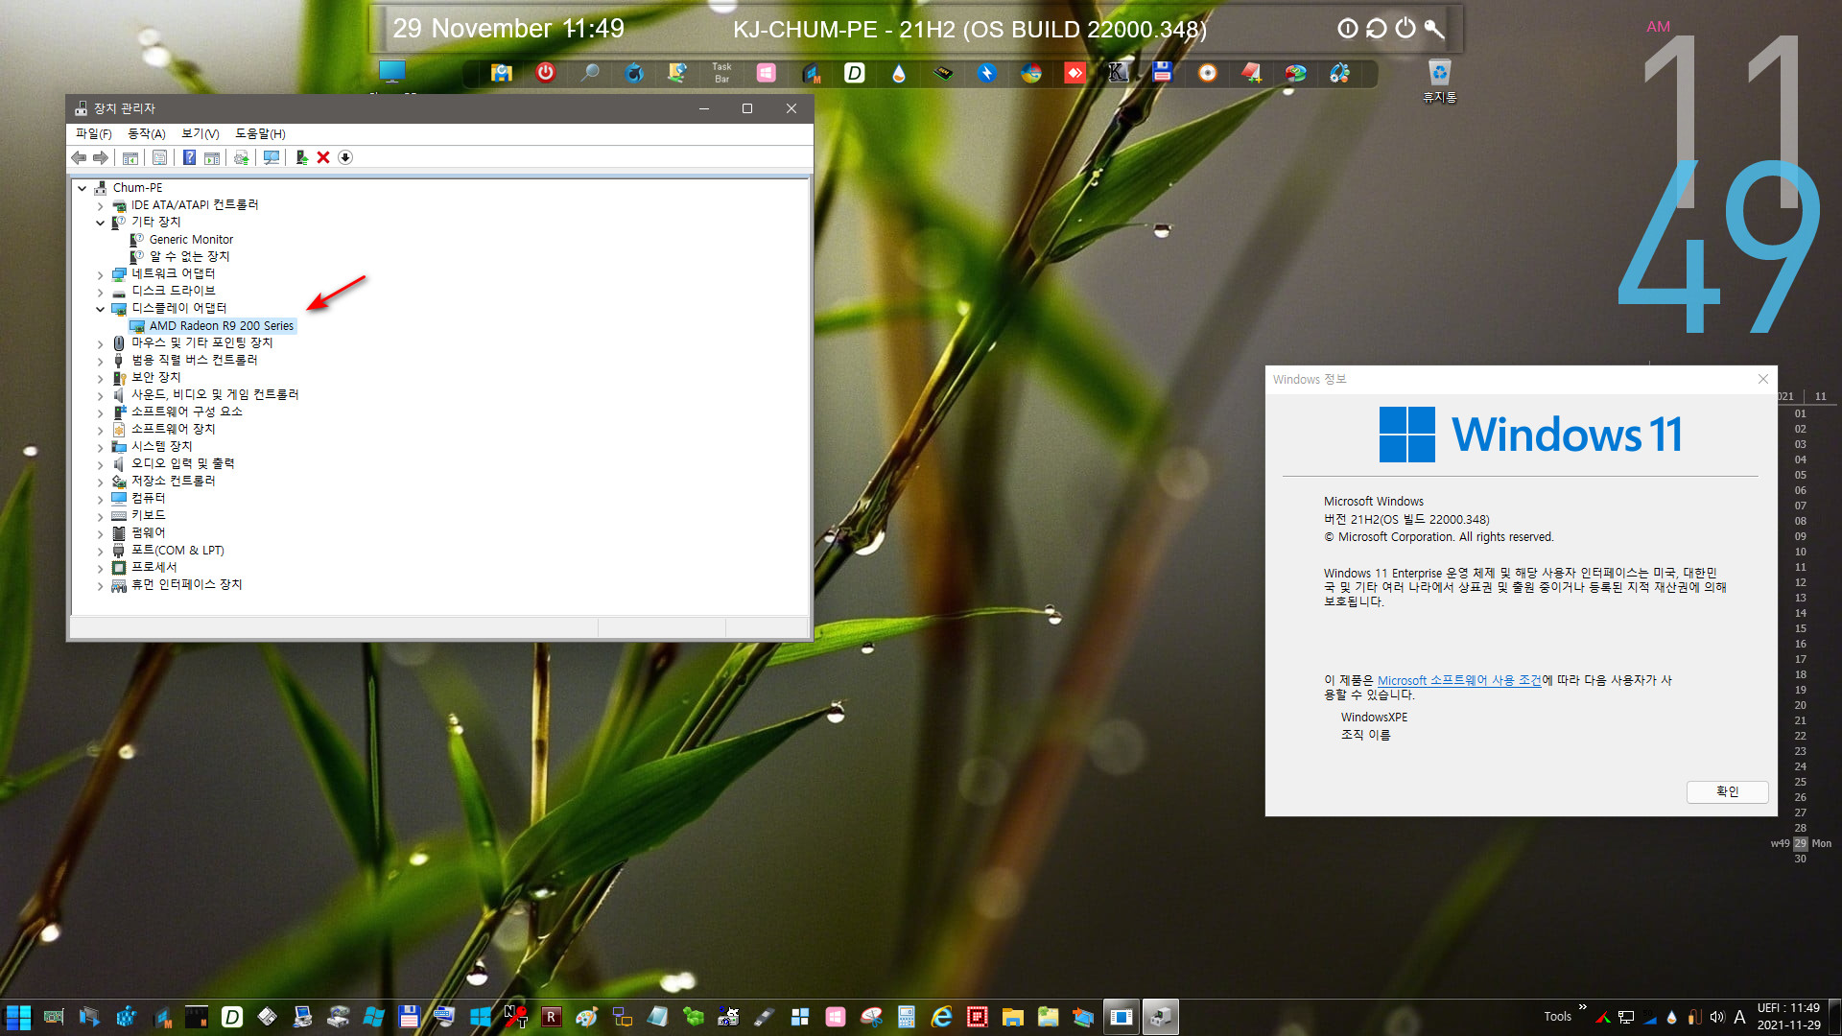Collapse the 기타 장치 node
The image size is (1842, 1036).
point(100,223)
